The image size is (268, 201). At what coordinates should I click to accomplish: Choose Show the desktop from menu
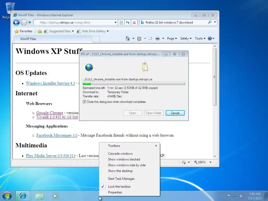point(130,171)
